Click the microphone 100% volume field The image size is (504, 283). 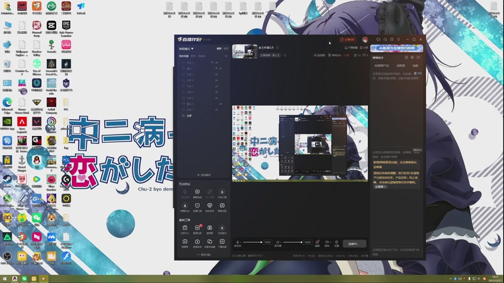tap(268, 242)
